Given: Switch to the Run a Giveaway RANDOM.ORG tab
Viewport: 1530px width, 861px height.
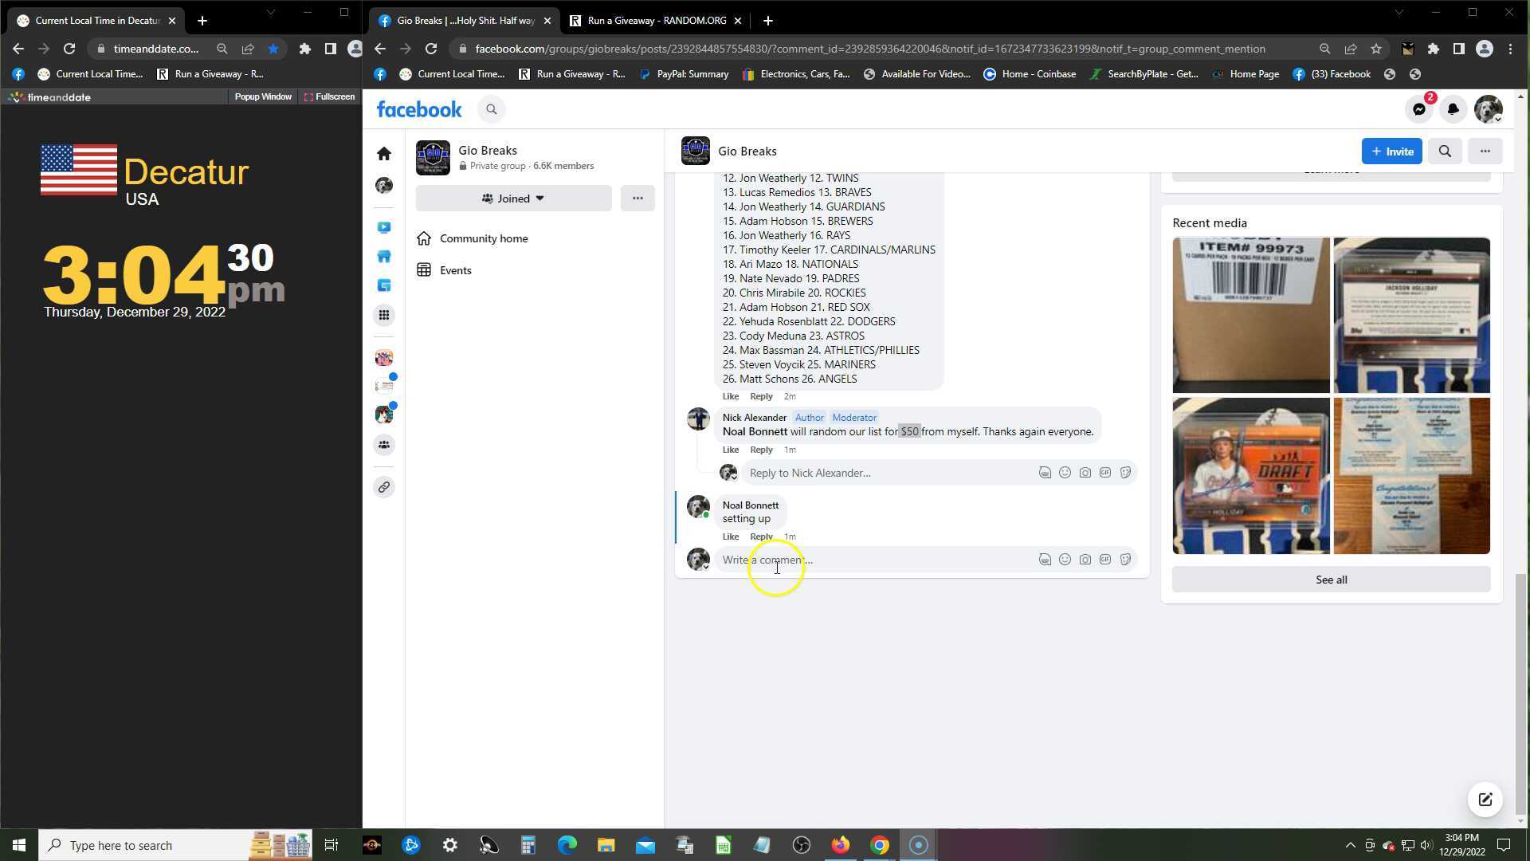Looking at the screenshot, I should click(x=655, y=21).
